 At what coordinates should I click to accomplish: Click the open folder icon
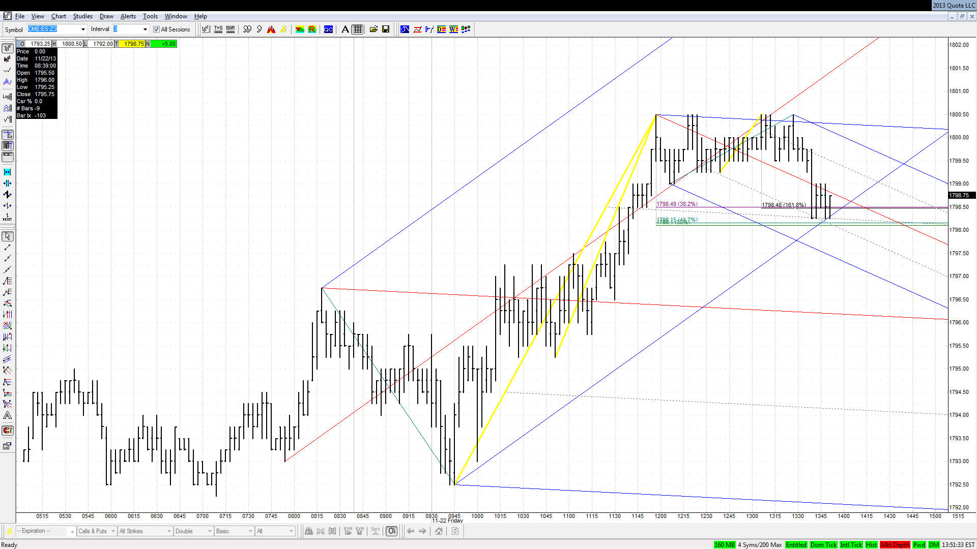click(373, 29)
